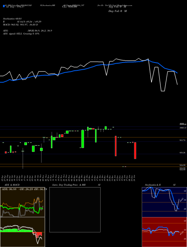Click the 'Stochastics & RSI' panel title

tap(160, 185)
